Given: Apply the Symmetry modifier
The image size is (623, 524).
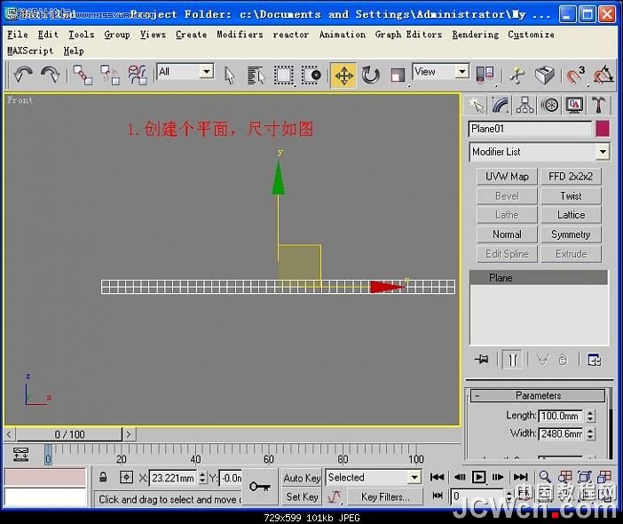Looking at the screenshot, I should tap(571, 234).
